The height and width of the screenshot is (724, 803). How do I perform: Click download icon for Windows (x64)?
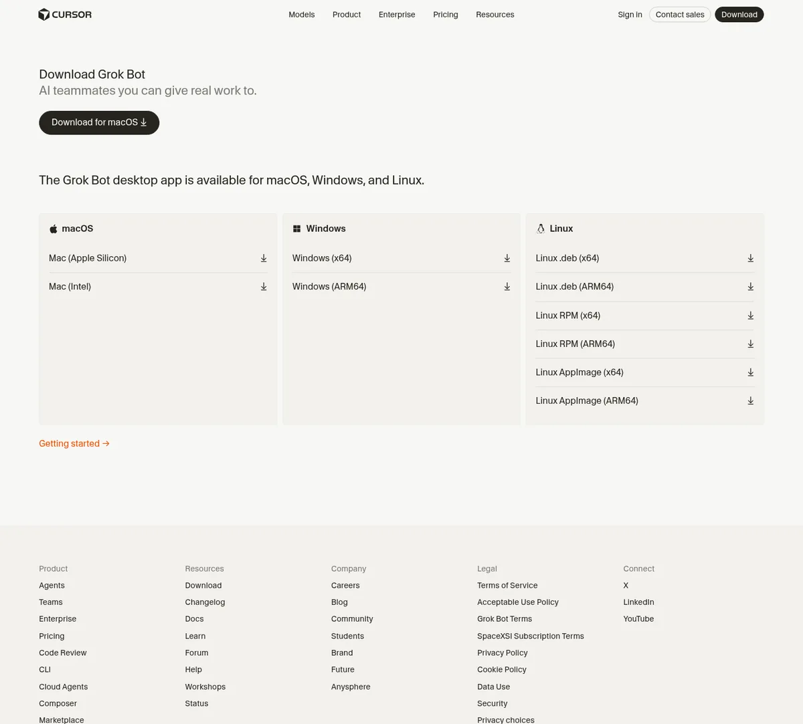pyautogui.click(x=507, y=258)
